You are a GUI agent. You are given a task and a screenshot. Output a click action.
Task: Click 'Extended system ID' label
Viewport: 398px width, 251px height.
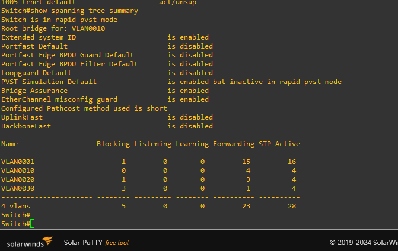[39, 37]
